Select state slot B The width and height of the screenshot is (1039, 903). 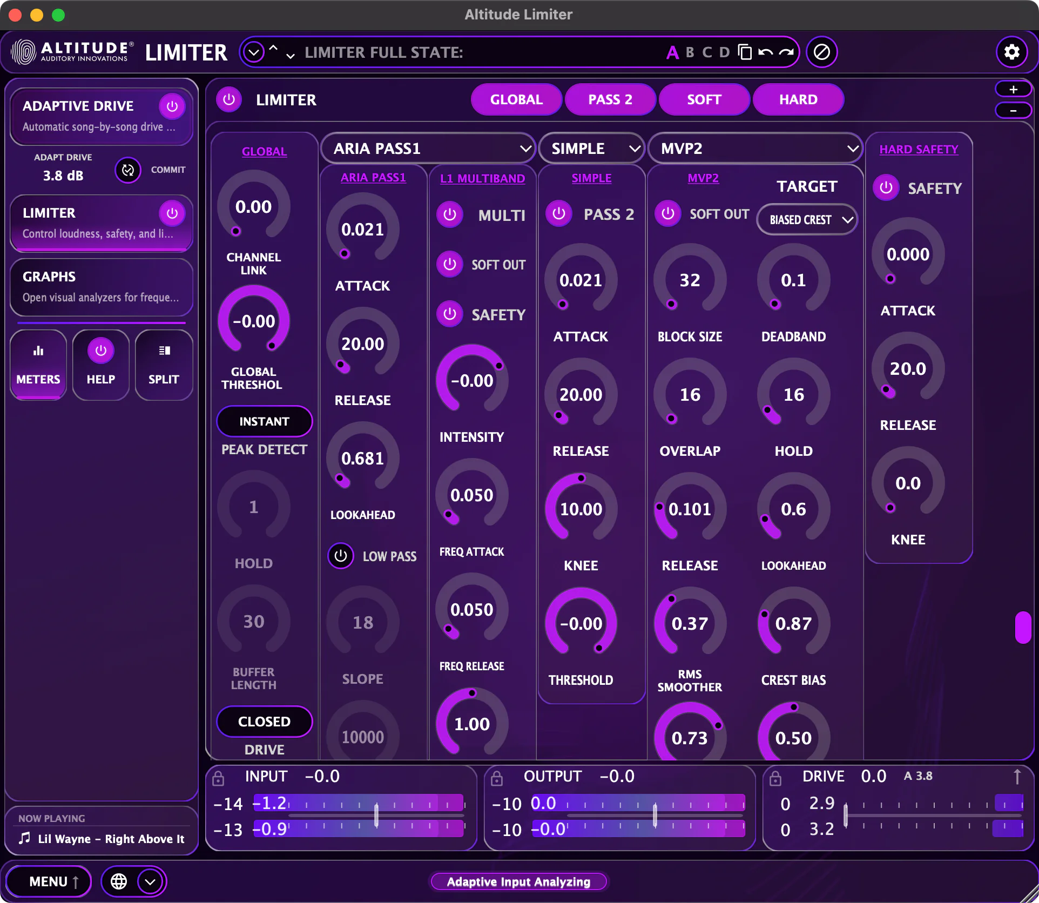(x=690, y=52)
